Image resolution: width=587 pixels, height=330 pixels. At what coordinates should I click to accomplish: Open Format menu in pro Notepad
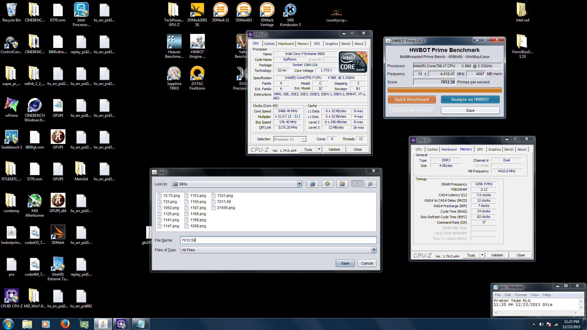pos(521,295)
